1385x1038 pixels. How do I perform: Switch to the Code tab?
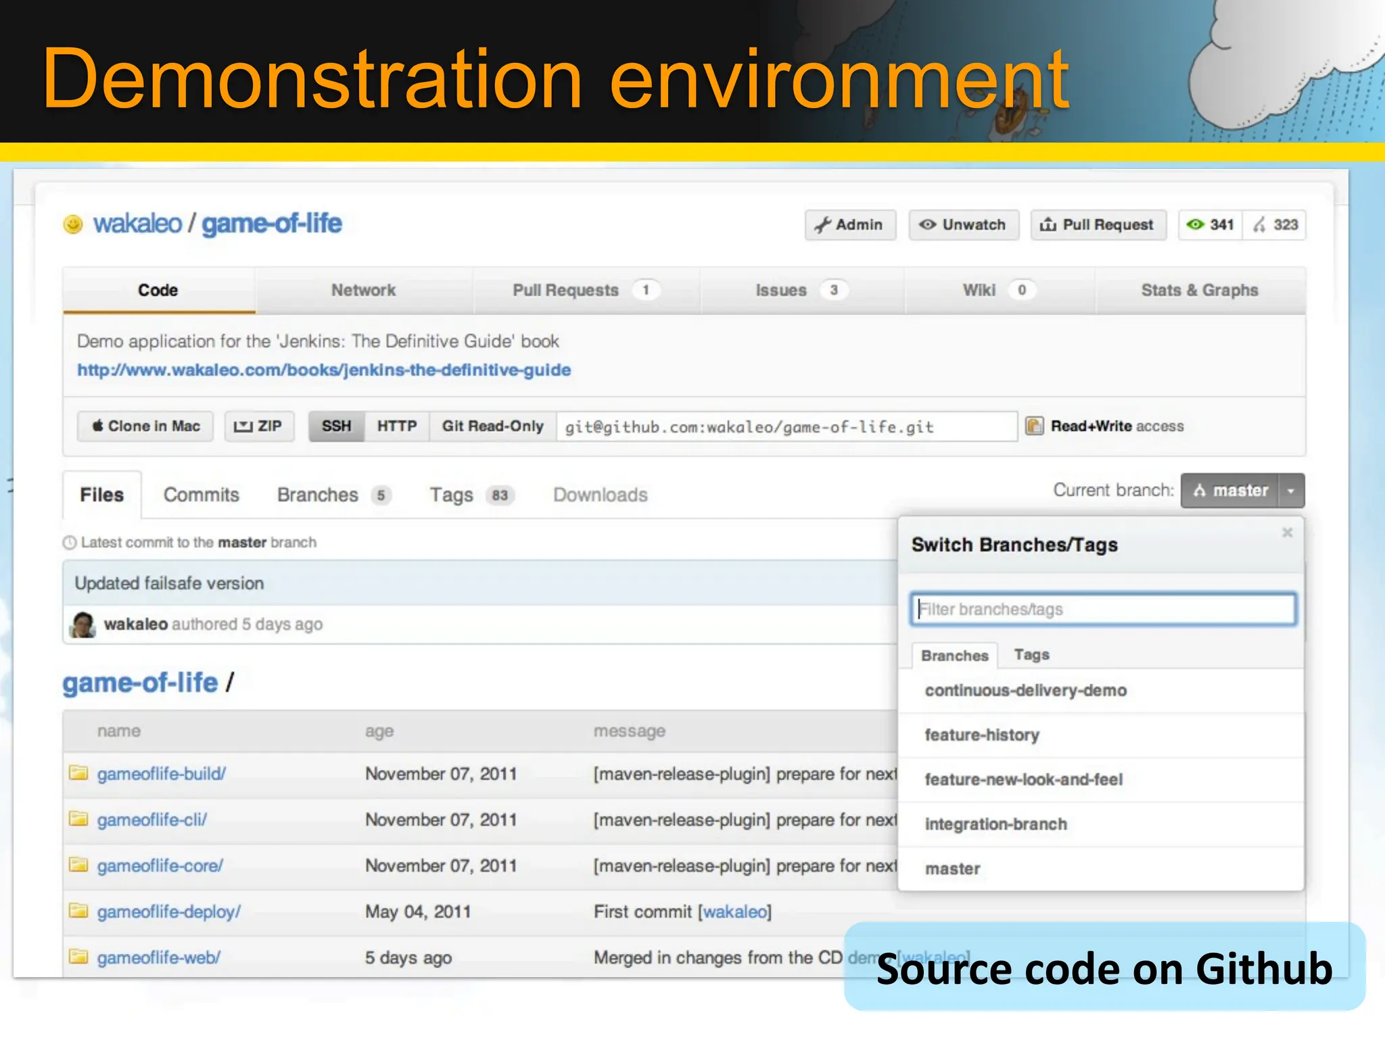coord(158,291)
